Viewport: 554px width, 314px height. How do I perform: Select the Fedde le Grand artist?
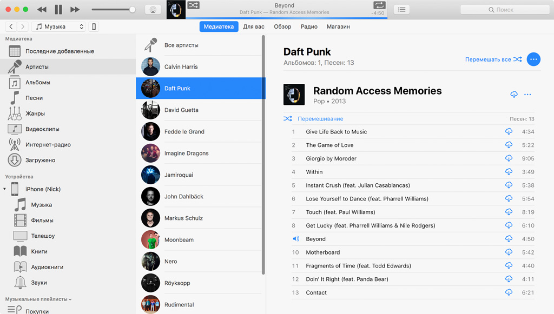(x=199, y=131)
